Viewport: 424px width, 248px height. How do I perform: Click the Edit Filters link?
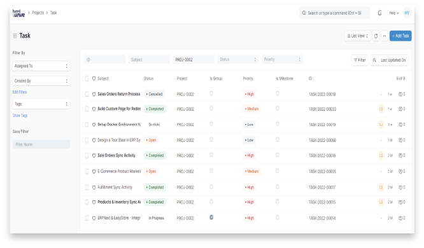point(20,92)
